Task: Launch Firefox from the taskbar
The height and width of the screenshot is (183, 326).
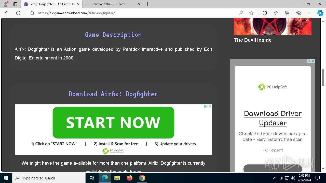Action: click(x=130, y=178)
